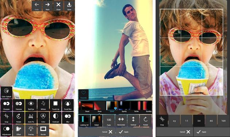Save the image with the download icon

(x=69, y=6)
